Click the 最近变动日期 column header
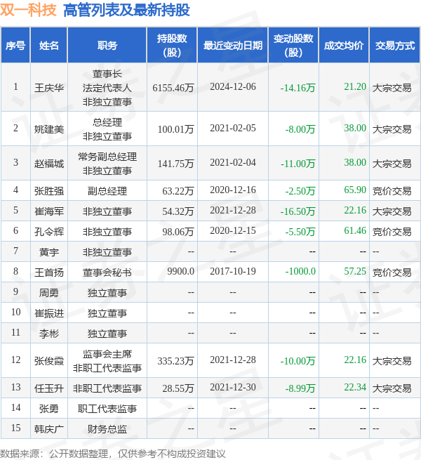 click(233, 46)
